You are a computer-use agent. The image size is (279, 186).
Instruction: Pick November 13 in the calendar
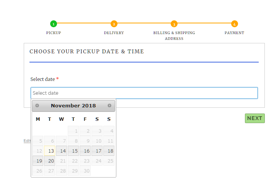(50, 151)
